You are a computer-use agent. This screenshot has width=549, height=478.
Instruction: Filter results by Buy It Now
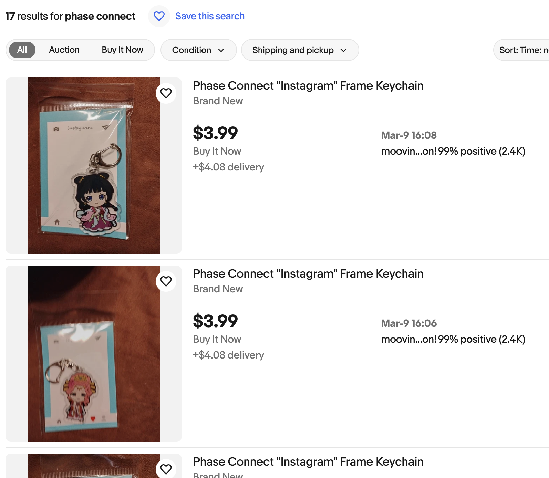point(122,50)
